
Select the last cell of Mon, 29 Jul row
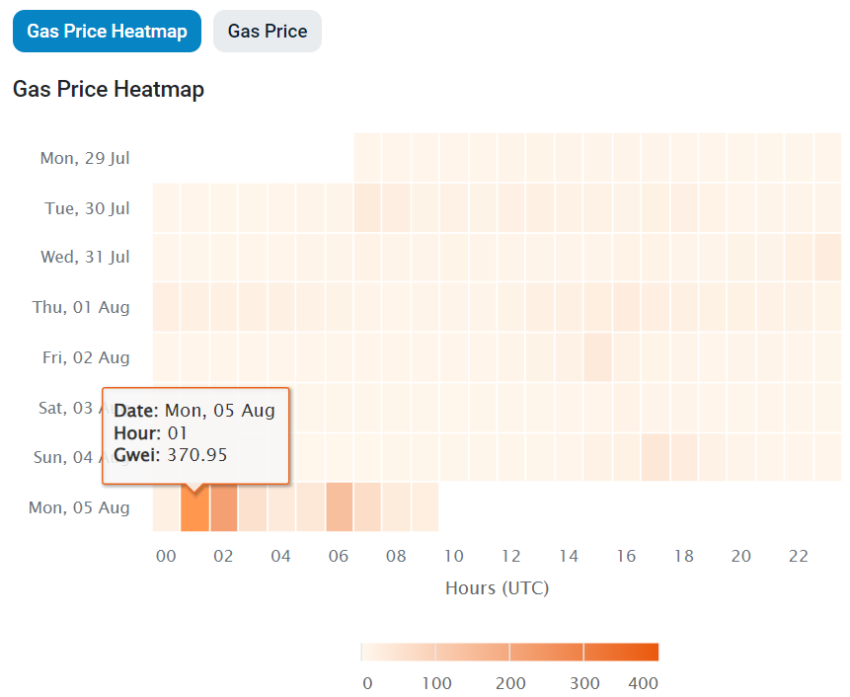[826, 158]
